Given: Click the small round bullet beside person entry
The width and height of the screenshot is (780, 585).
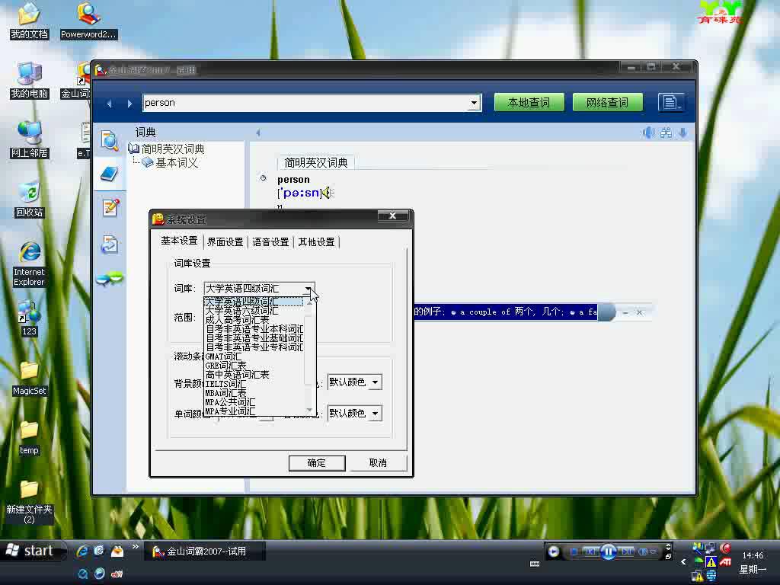Looking at the screenshot, I should click(263, 178).
